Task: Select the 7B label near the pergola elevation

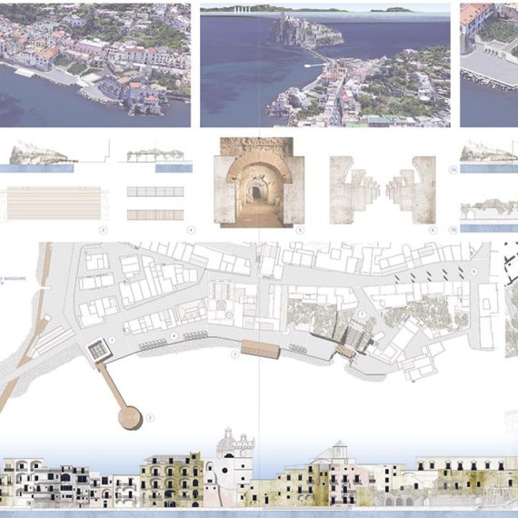Action: coord(453,230)
